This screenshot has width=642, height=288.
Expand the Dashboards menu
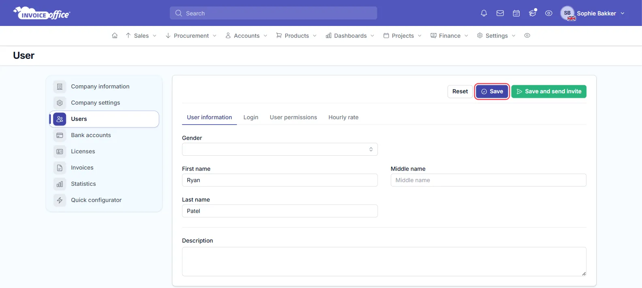point(350,36)
